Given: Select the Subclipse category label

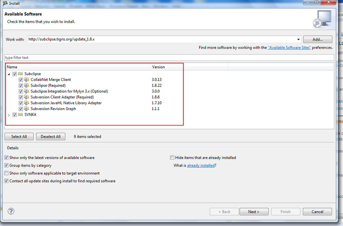Looking at the screenshot, I should tap(33, 74).
